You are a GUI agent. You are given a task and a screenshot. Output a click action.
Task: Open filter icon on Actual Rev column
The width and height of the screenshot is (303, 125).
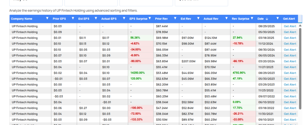(226, 18)
